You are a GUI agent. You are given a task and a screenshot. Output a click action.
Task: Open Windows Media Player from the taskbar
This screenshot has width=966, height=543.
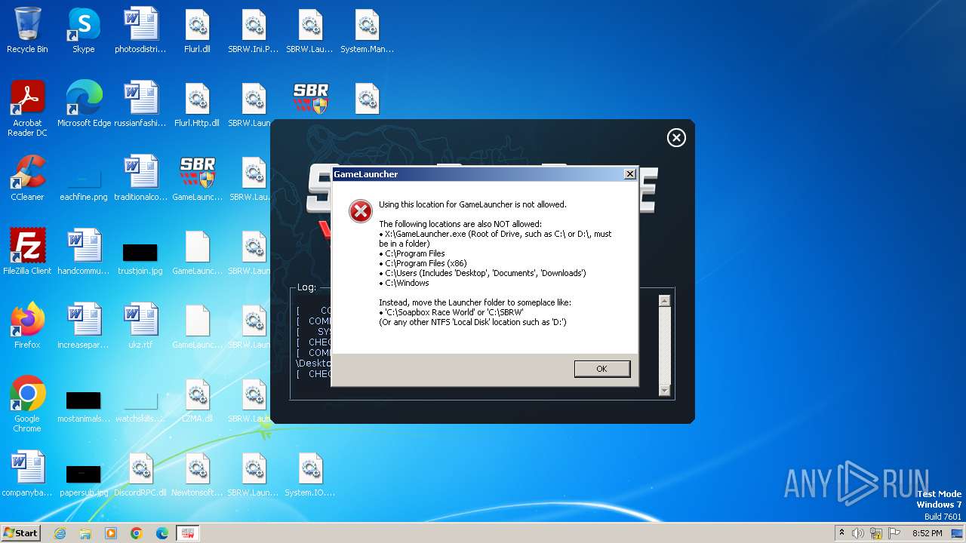[x=111, y=533]
